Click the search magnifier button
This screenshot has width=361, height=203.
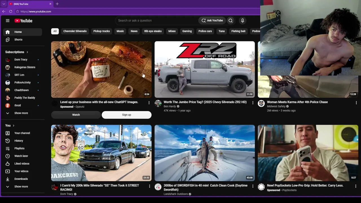tap(231, 20)
